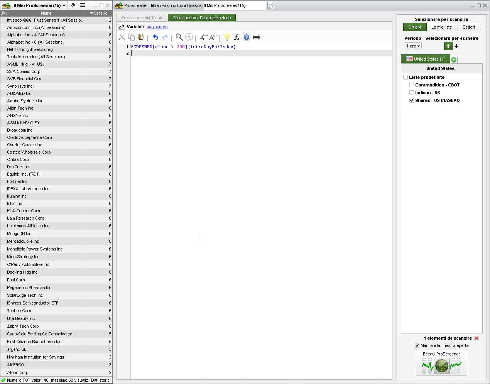Select Invesco QQQ Trust Series 1 row

pos(56,20)
